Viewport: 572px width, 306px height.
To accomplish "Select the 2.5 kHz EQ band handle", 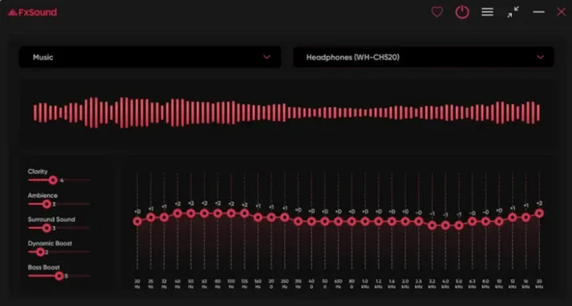I will click(418, 221).
